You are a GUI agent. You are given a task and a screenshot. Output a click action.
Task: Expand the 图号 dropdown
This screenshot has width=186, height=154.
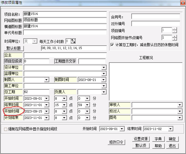(180, 118)
